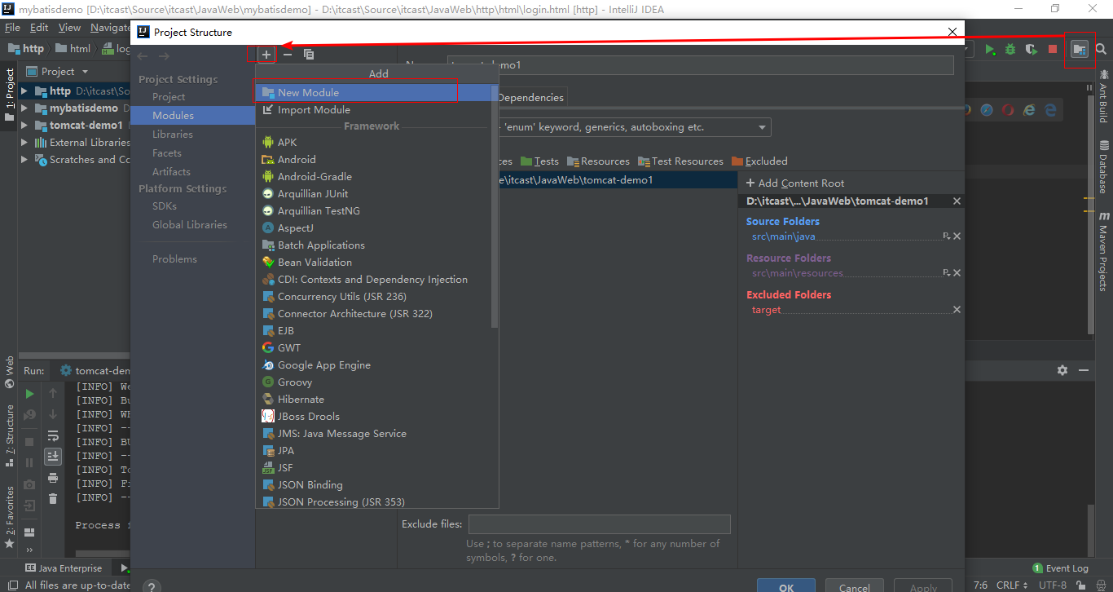Open language level dropdown
Viewport: 1113px width, 592px height.
(762, 127)
